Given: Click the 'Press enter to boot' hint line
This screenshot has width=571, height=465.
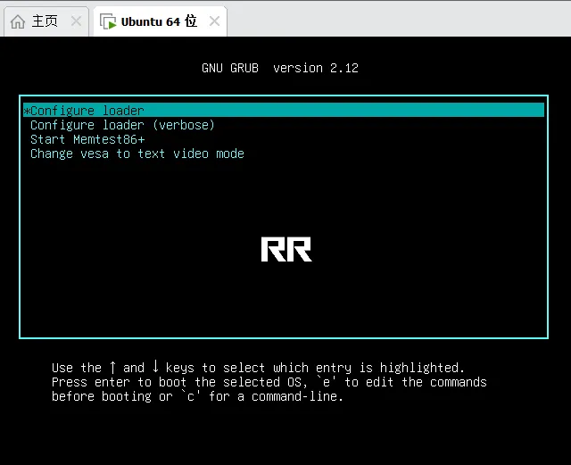Looking at the screenshot, I should 269,382.
